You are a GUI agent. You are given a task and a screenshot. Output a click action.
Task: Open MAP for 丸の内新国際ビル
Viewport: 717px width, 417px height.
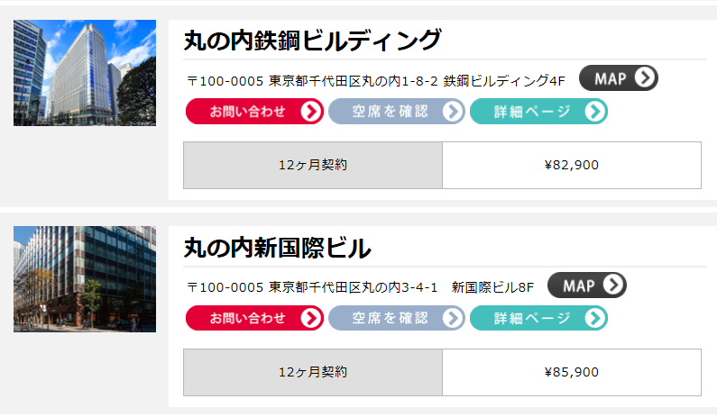(x=587, y=286)
